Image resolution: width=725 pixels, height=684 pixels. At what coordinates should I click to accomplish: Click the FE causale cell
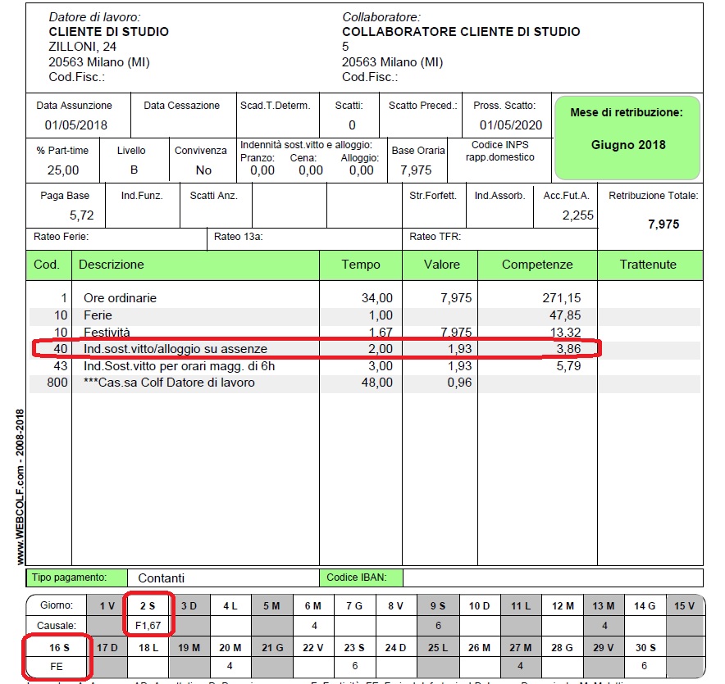(57, 667)
